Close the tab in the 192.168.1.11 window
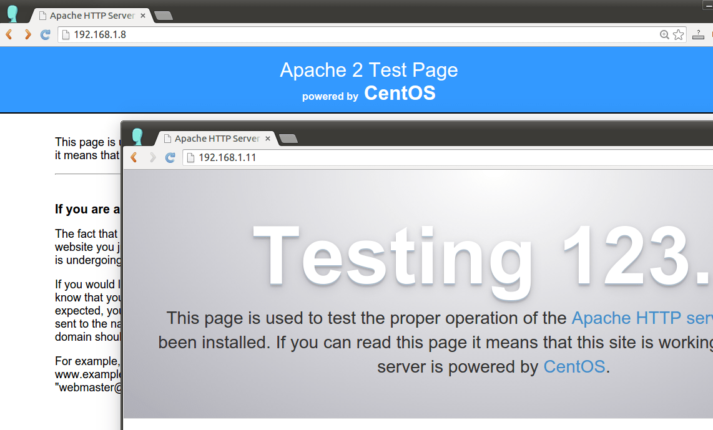 [x=268, y=139]
